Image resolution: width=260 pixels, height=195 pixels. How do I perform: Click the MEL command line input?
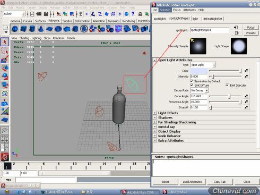point(46,180)
